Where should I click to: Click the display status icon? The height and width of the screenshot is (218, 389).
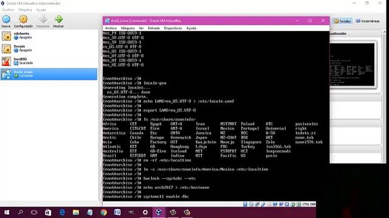275,204
